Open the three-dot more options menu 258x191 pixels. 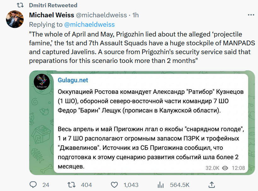[x=251, y=15]
